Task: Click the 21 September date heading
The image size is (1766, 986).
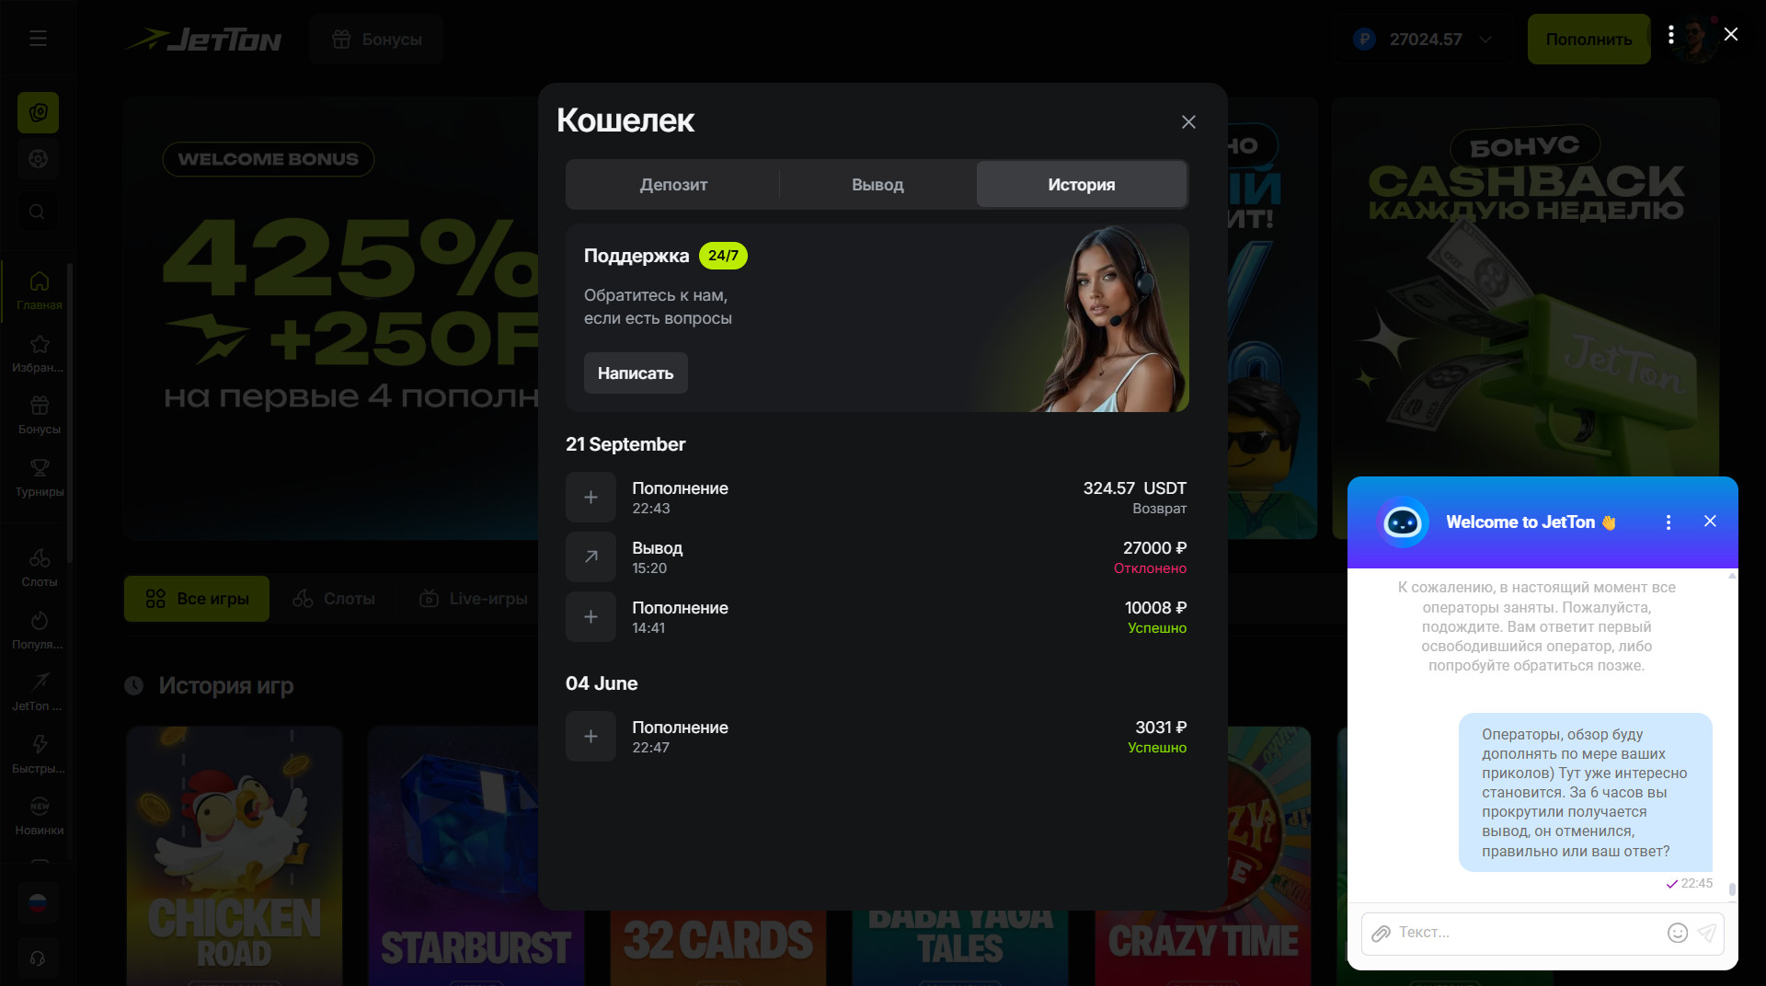Action: (625, 445)
